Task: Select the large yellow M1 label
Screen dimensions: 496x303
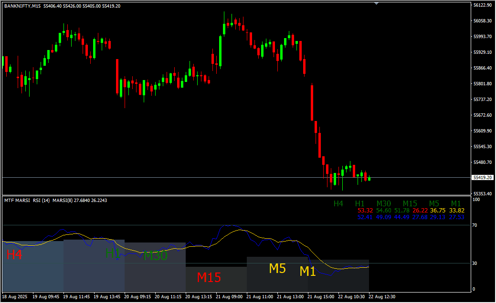Action: click(308, 272)
